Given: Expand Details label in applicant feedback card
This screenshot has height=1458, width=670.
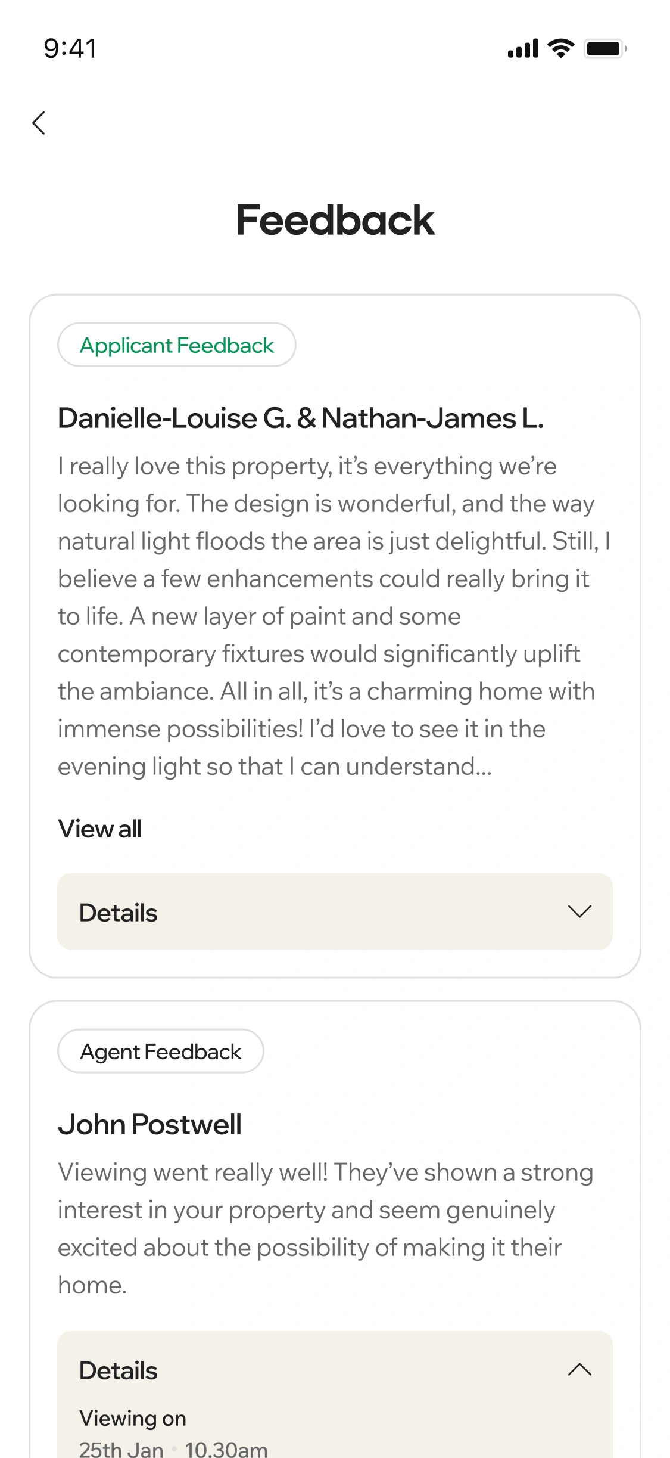Looking at the screenshot, I should [x=119, y=913].
